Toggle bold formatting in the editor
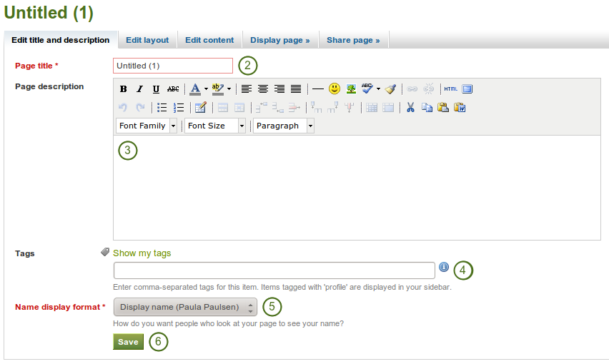609x364 pixels. pyautogui.click(x=124, y=89)
